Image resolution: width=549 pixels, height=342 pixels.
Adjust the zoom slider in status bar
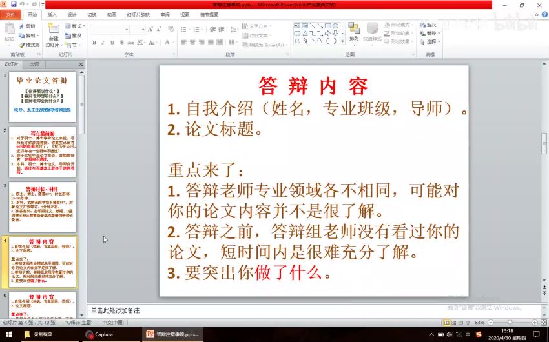pos(510,322)
